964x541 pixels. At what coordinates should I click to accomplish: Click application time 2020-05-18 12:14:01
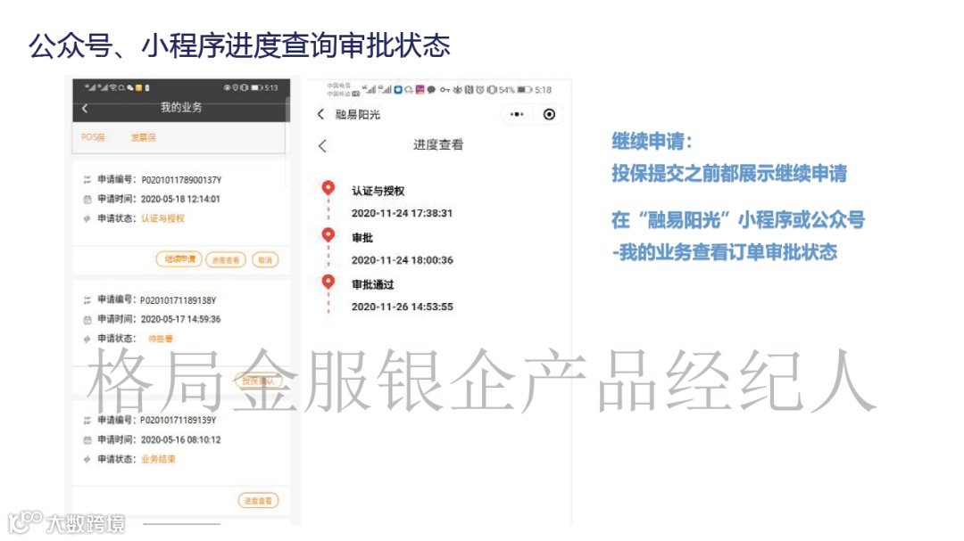pyautogui.click(x=180, y=199)
